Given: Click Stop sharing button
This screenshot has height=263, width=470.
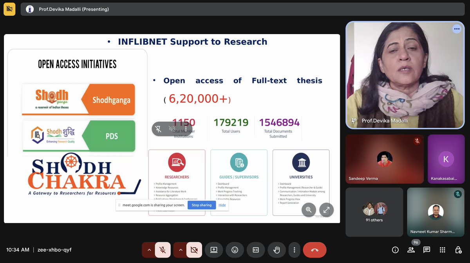Looking at the screenshot, I should click(202, 205).
